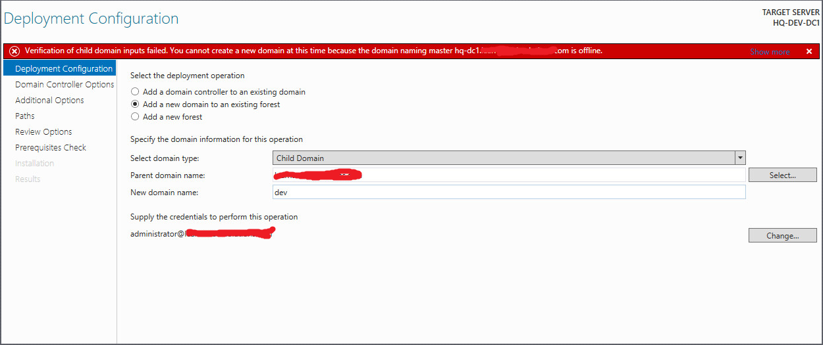Click the Deployment Configuration page title
This screenshot has width=823, height=345.
pyautogui.click(x=91, y=18)
